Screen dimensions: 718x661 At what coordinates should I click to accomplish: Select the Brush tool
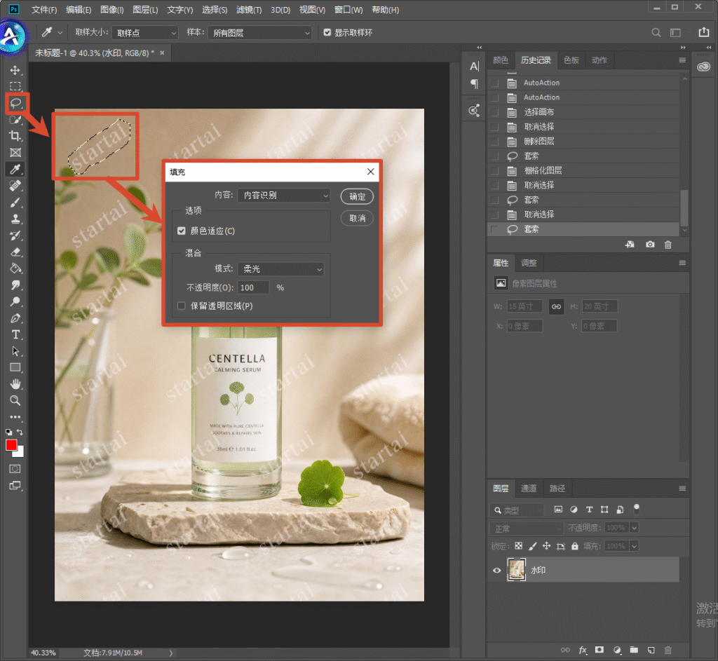(15, 203)
